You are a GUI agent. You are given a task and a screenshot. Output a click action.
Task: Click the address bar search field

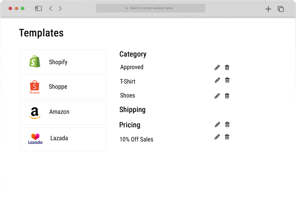[150, 8]
